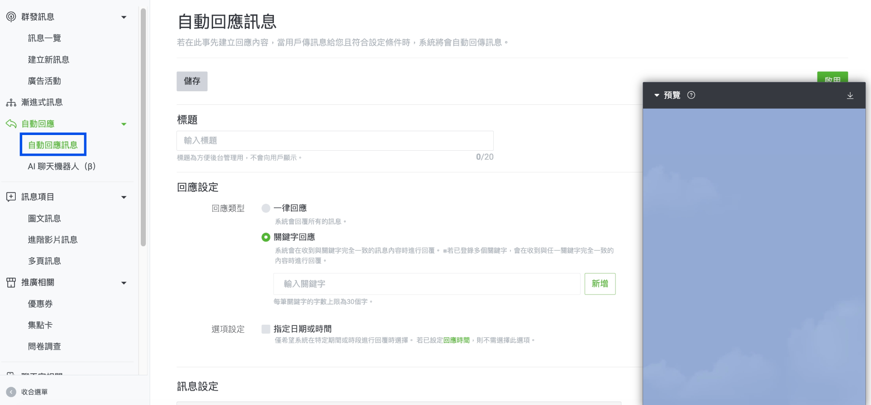Enable the 指定日期或時間 checkbox
The image size is (871, 405).
tap(266, 329)
